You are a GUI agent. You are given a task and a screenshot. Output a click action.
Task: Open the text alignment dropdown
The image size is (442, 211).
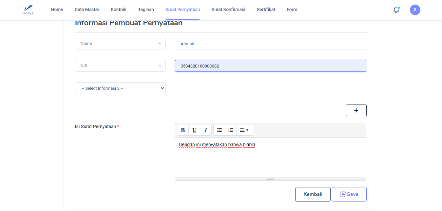244,130
